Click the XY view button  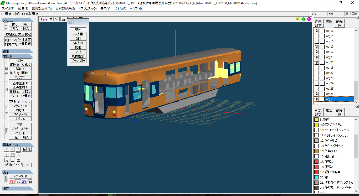point(24,182)
